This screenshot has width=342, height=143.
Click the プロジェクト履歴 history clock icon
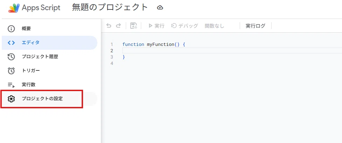click(x=11, y=57)
